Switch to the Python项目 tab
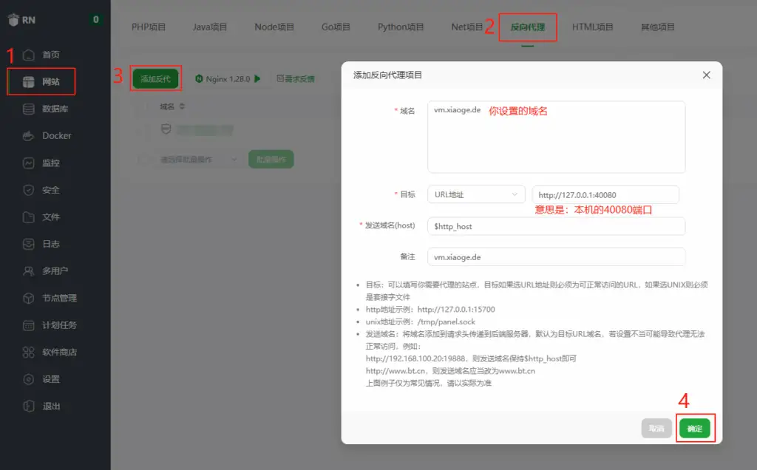Image resolution: width=757 pixels, height=470 pixels. (401, 26)
